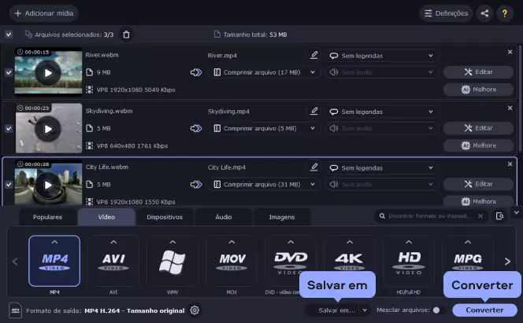The height and width of the screenshot is (323, 523).
Task: Remove River.webm with its X button
Action: click(510, 52)
